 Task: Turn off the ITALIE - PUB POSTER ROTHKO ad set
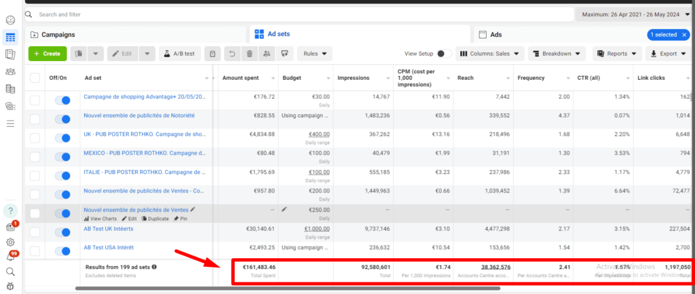click(x=62, y=176)
